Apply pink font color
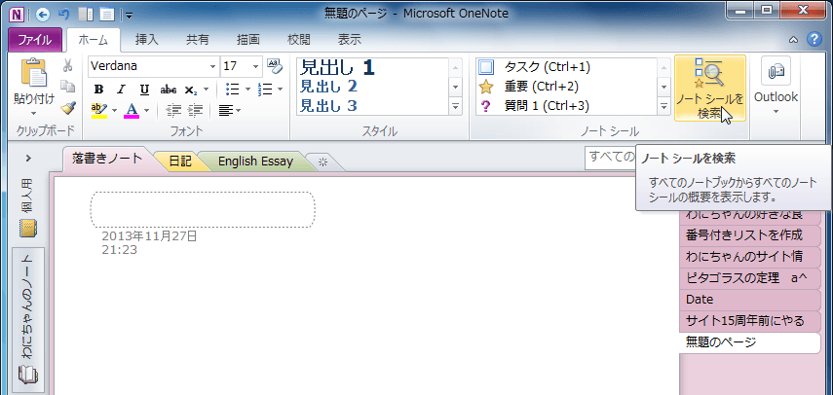The image size is (833, 395). click(x=132, y=110)
